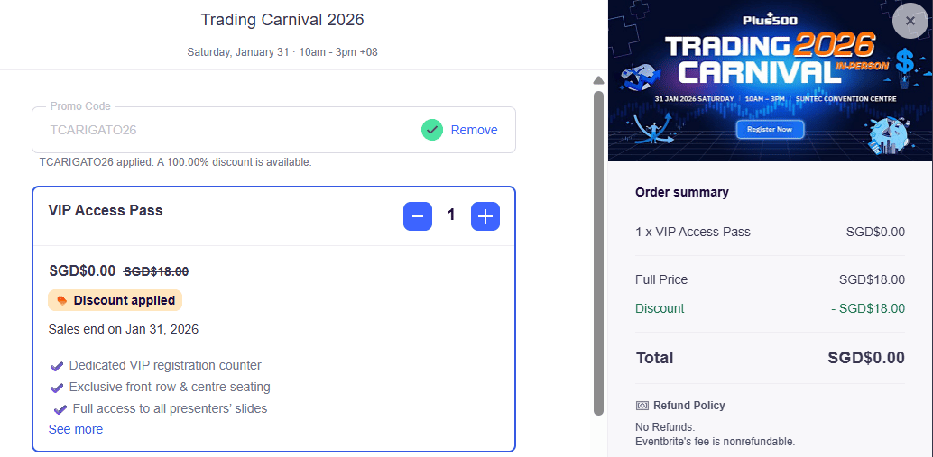933x457 pixels.
Task: Click the Refund Policy icon
Action: pyautogui.click(x=642, y=406)
